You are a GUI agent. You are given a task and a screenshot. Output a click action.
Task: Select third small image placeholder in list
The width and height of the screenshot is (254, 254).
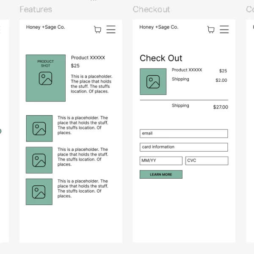click(39, 192)
